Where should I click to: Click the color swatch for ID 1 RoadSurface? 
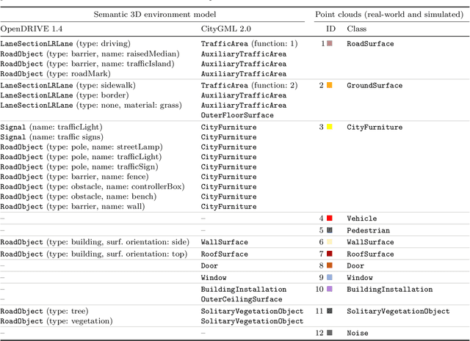(x=330, y=44)
